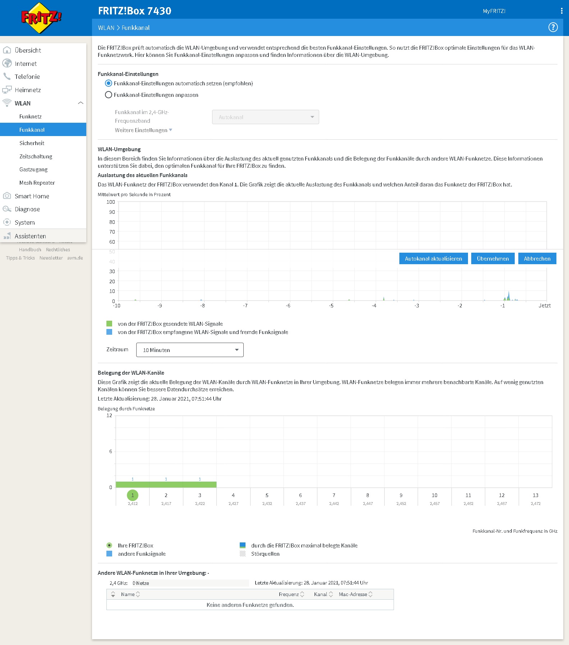Sort the table by Frequenz
The image size is (569, 645).
pos(292,594)
